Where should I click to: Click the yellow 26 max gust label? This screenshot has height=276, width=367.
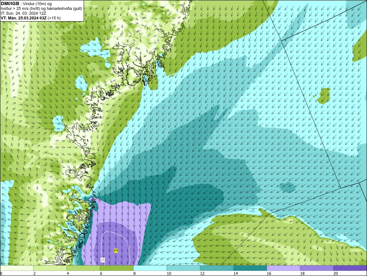[116, 250]
